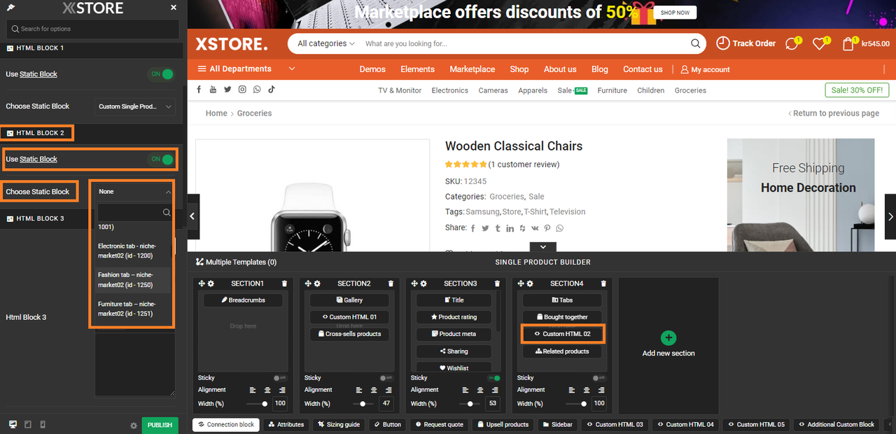
Task: Select Request quote element chip
Action: tap(439, 424)
